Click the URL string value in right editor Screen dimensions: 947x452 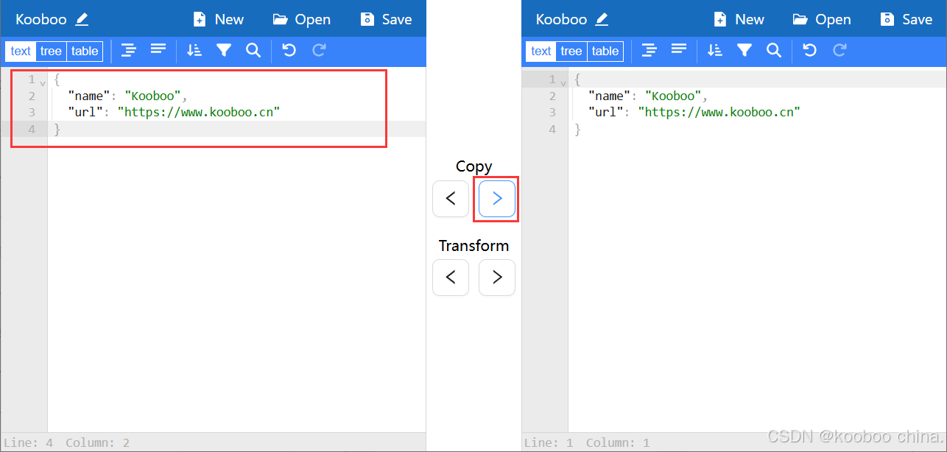pyautogui.click(x=719, y=112)
